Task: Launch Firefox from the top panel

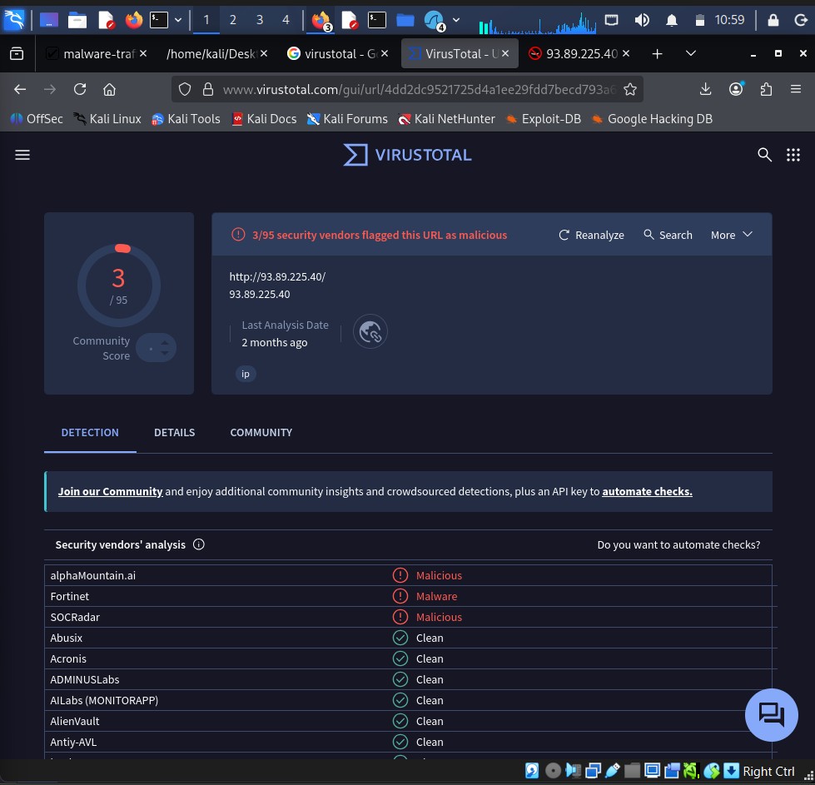Action: 133,20
